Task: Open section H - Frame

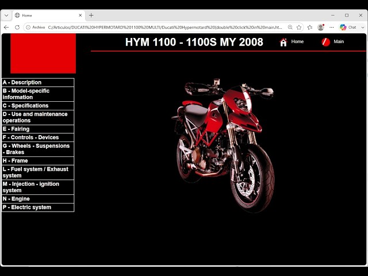Action: click(x=38, y=161)
